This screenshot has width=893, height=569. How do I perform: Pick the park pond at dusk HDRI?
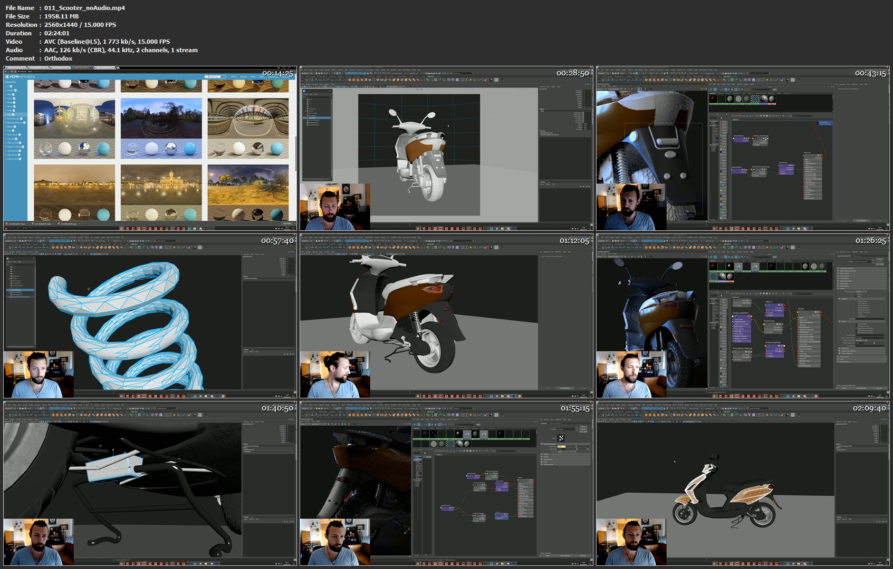[161, 128]
